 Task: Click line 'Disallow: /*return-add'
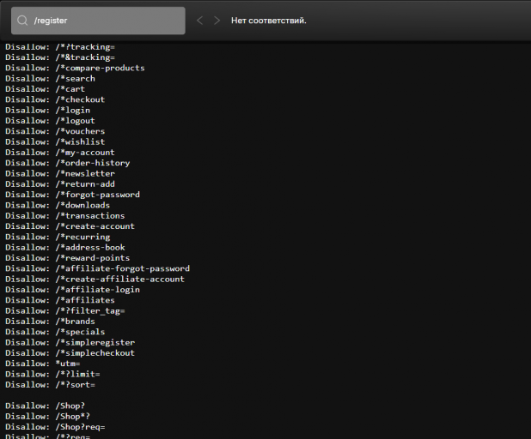tap(60, 183)
